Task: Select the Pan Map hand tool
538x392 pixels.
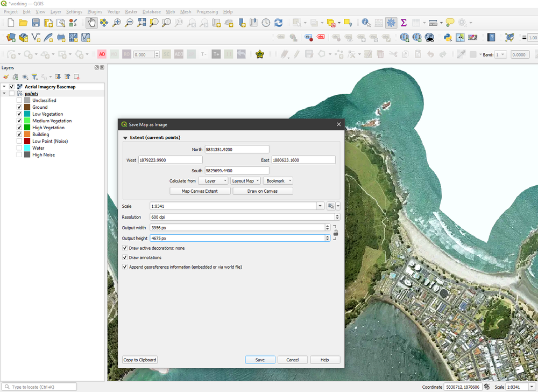Action: [92, 23]
